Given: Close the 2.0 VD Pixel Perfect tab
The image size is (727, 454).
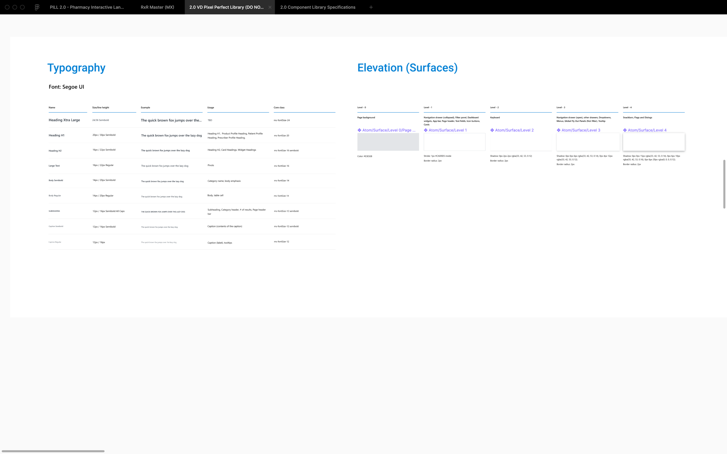Looking at the screenshot, I should tap(270, 7).
